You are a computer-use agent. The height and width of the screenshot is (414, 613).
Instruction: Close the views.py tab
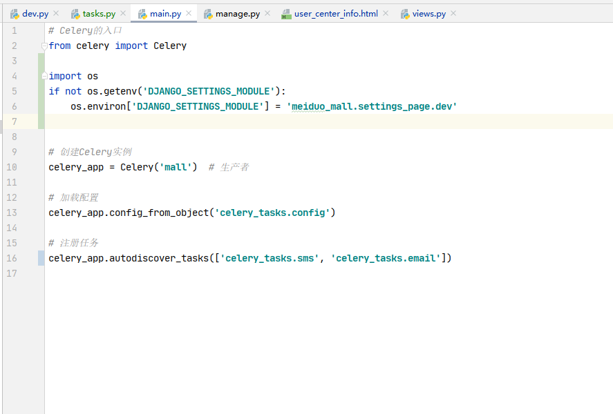453,12
